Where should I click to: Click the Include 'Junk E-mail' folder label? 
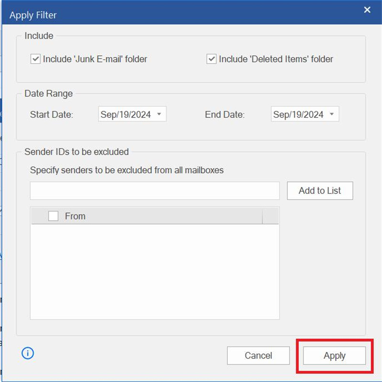(x=95, y=59)
